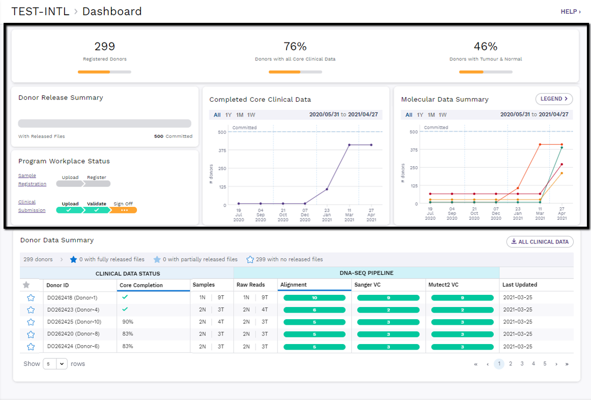Select 1Y range in Completed Core Clinical Data
This screenshot has width=591, height=400.
pyautogui.click(x=229, y=115)
